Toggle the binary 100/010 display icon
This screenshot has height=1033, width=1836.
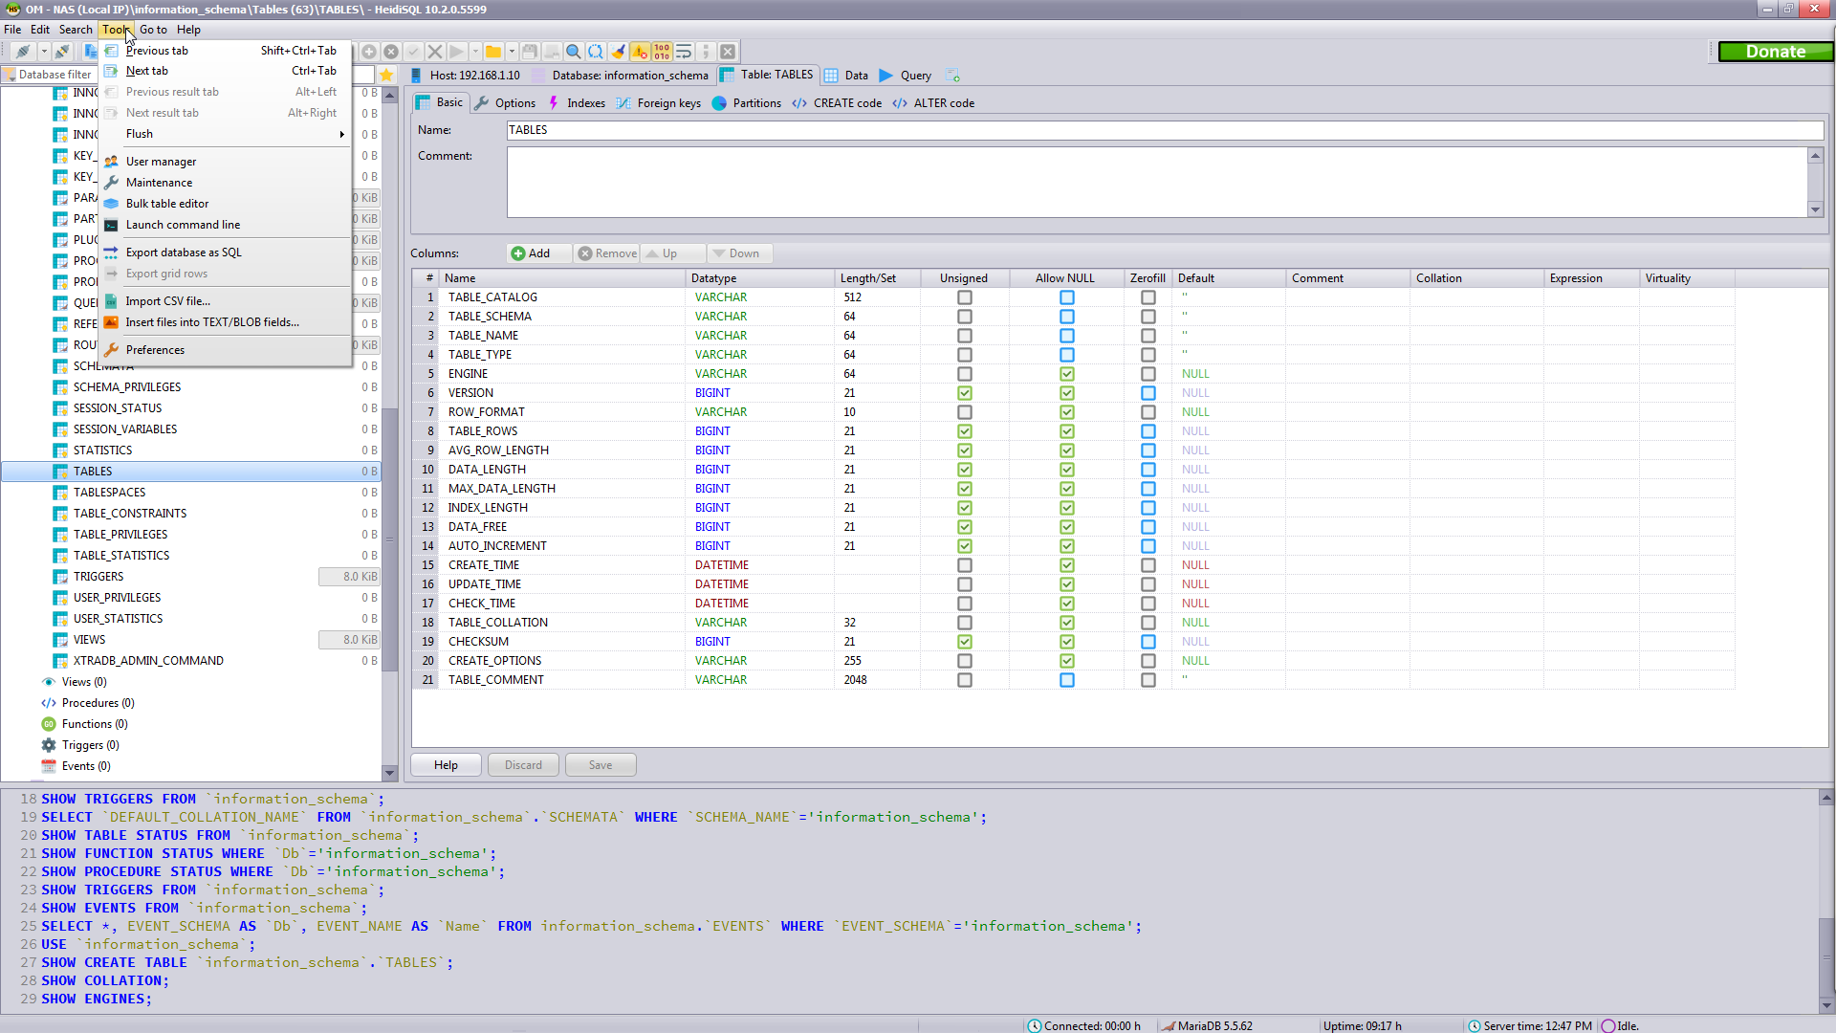pyautogui.click(x=662, y=52)
